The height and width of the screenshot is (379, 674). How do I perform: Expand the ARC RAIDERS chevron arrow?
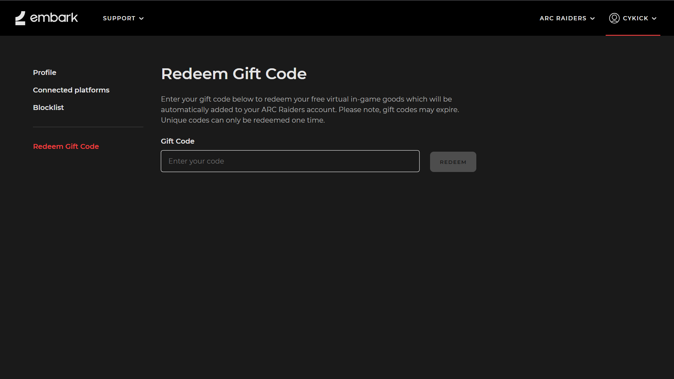point(592,19)
